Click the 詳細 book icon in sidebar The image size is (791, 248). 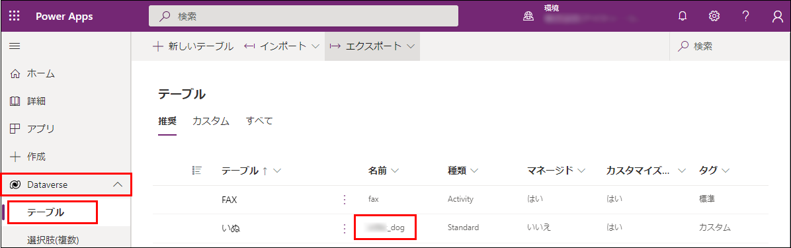[x=15, y=101]
